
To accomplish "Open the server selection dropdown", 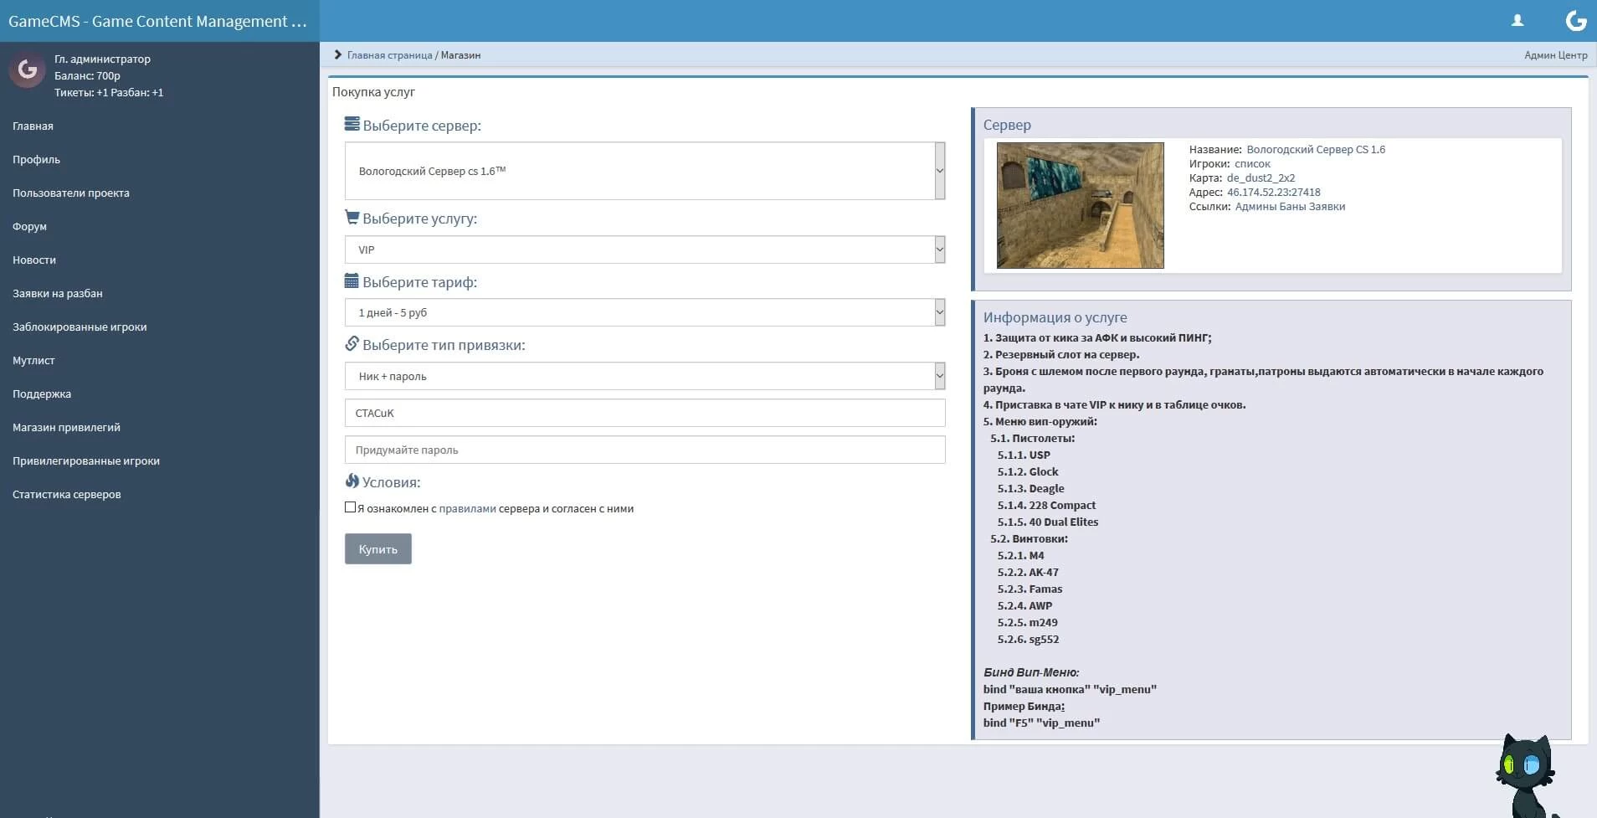I will [x=644, y=171].
